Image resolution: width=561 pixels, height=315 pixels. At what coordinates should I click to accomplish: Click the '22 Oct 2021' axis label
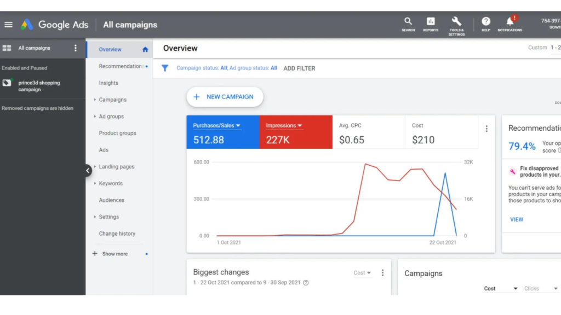(443, 242)
